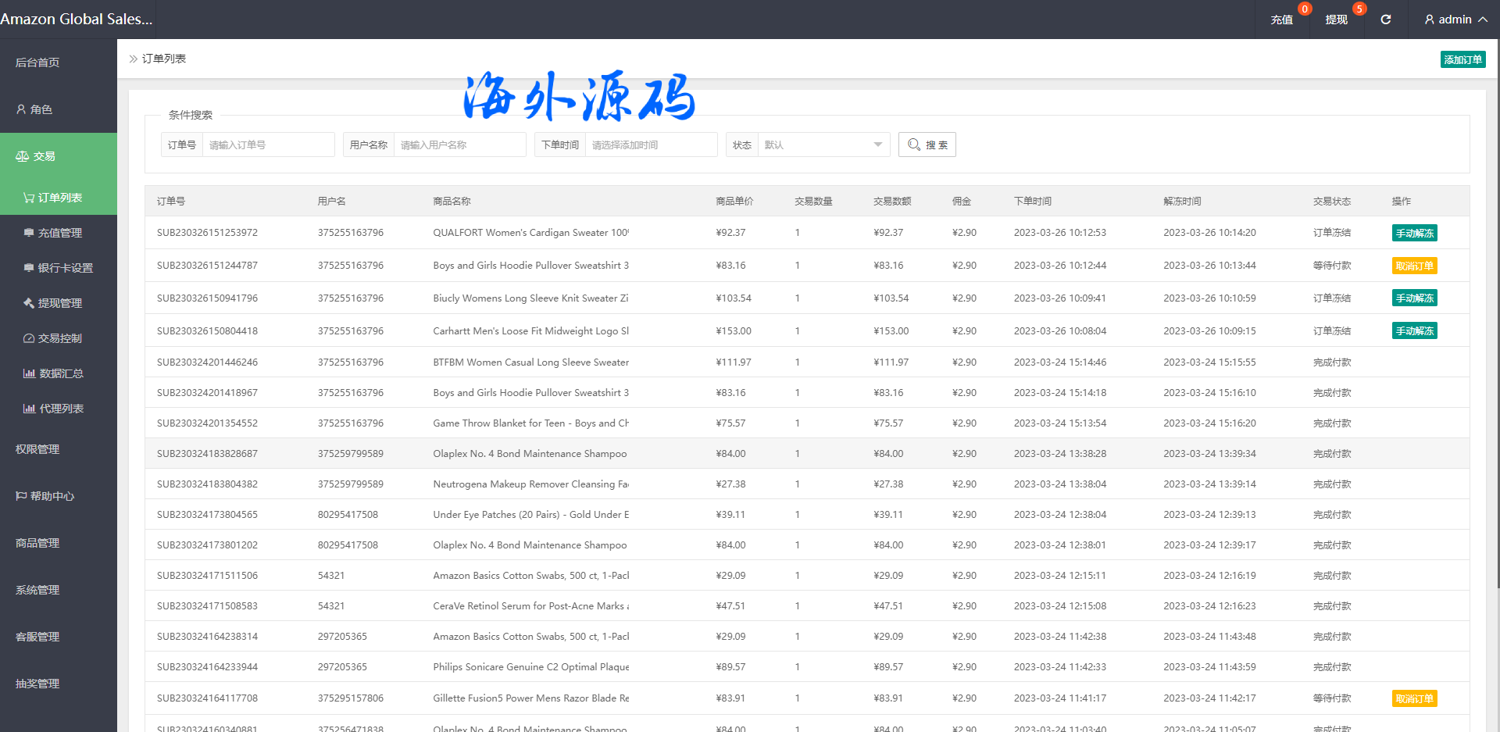Expand the admin user menu
The height and width of the screenshot is (732, 1500).
[1455, 20]
